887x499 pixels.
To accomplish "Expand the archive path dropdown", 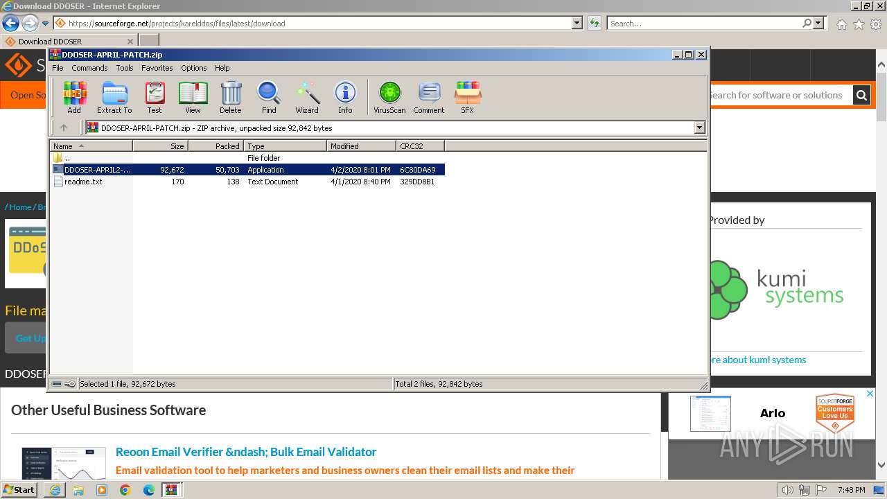I will pyautogui.click(x=699, y=128).
